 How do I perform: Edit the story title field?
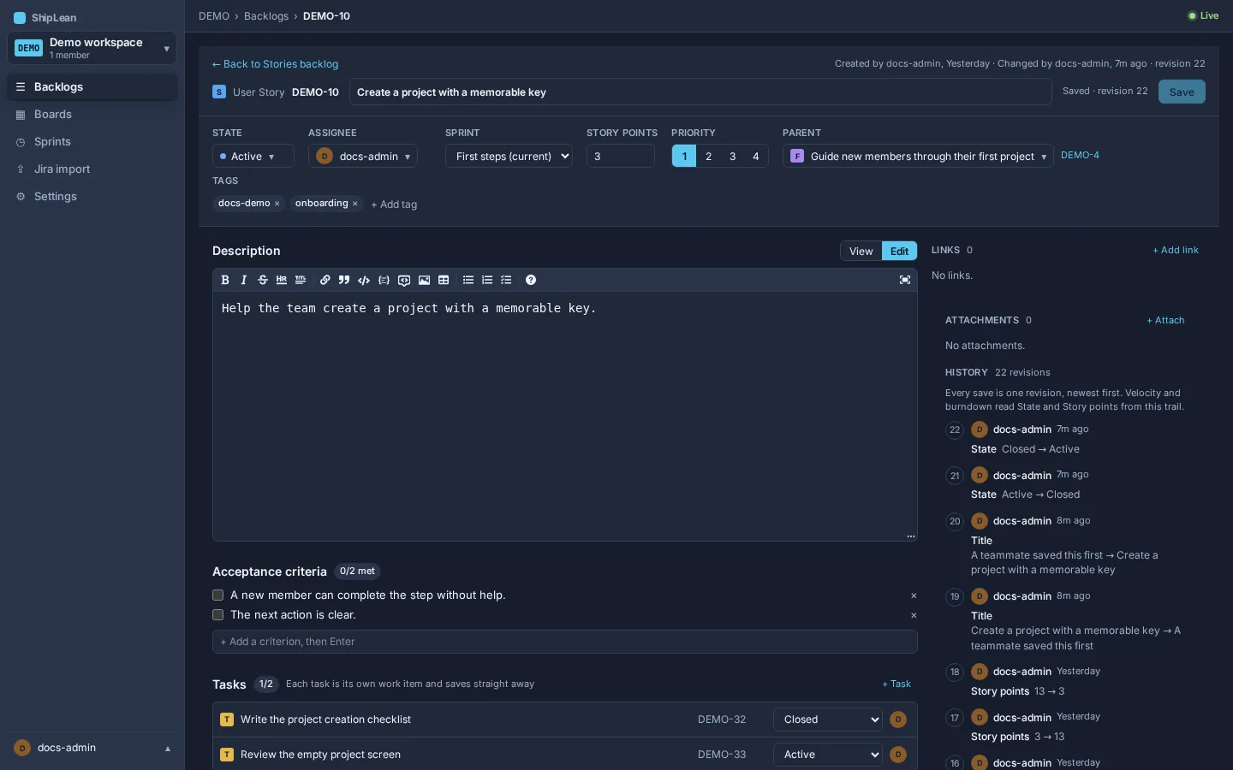[x=700, y=92]
